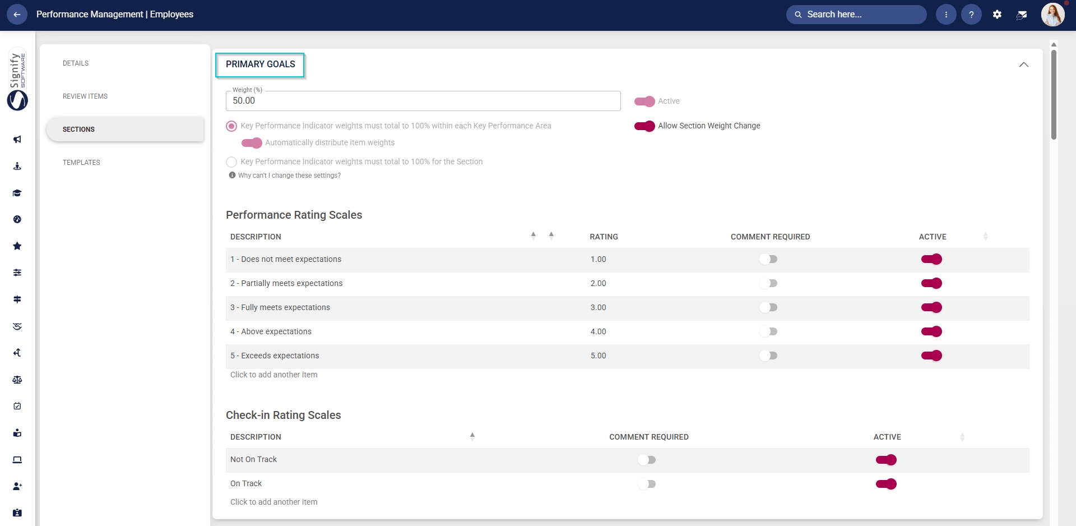The width and height of the screenshot is (1076, 526).
Task: Open the star sidebar icon
Action: (17, 246)
